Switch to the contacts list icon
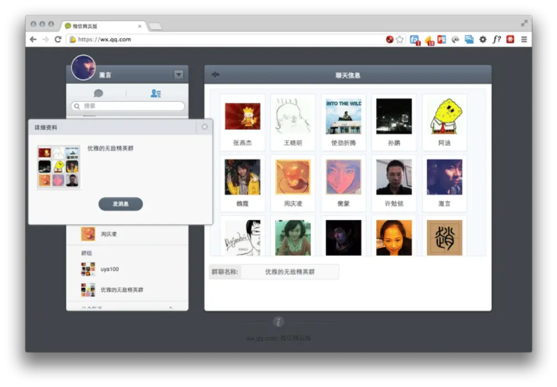557x387 pixels. coord(156,94)
